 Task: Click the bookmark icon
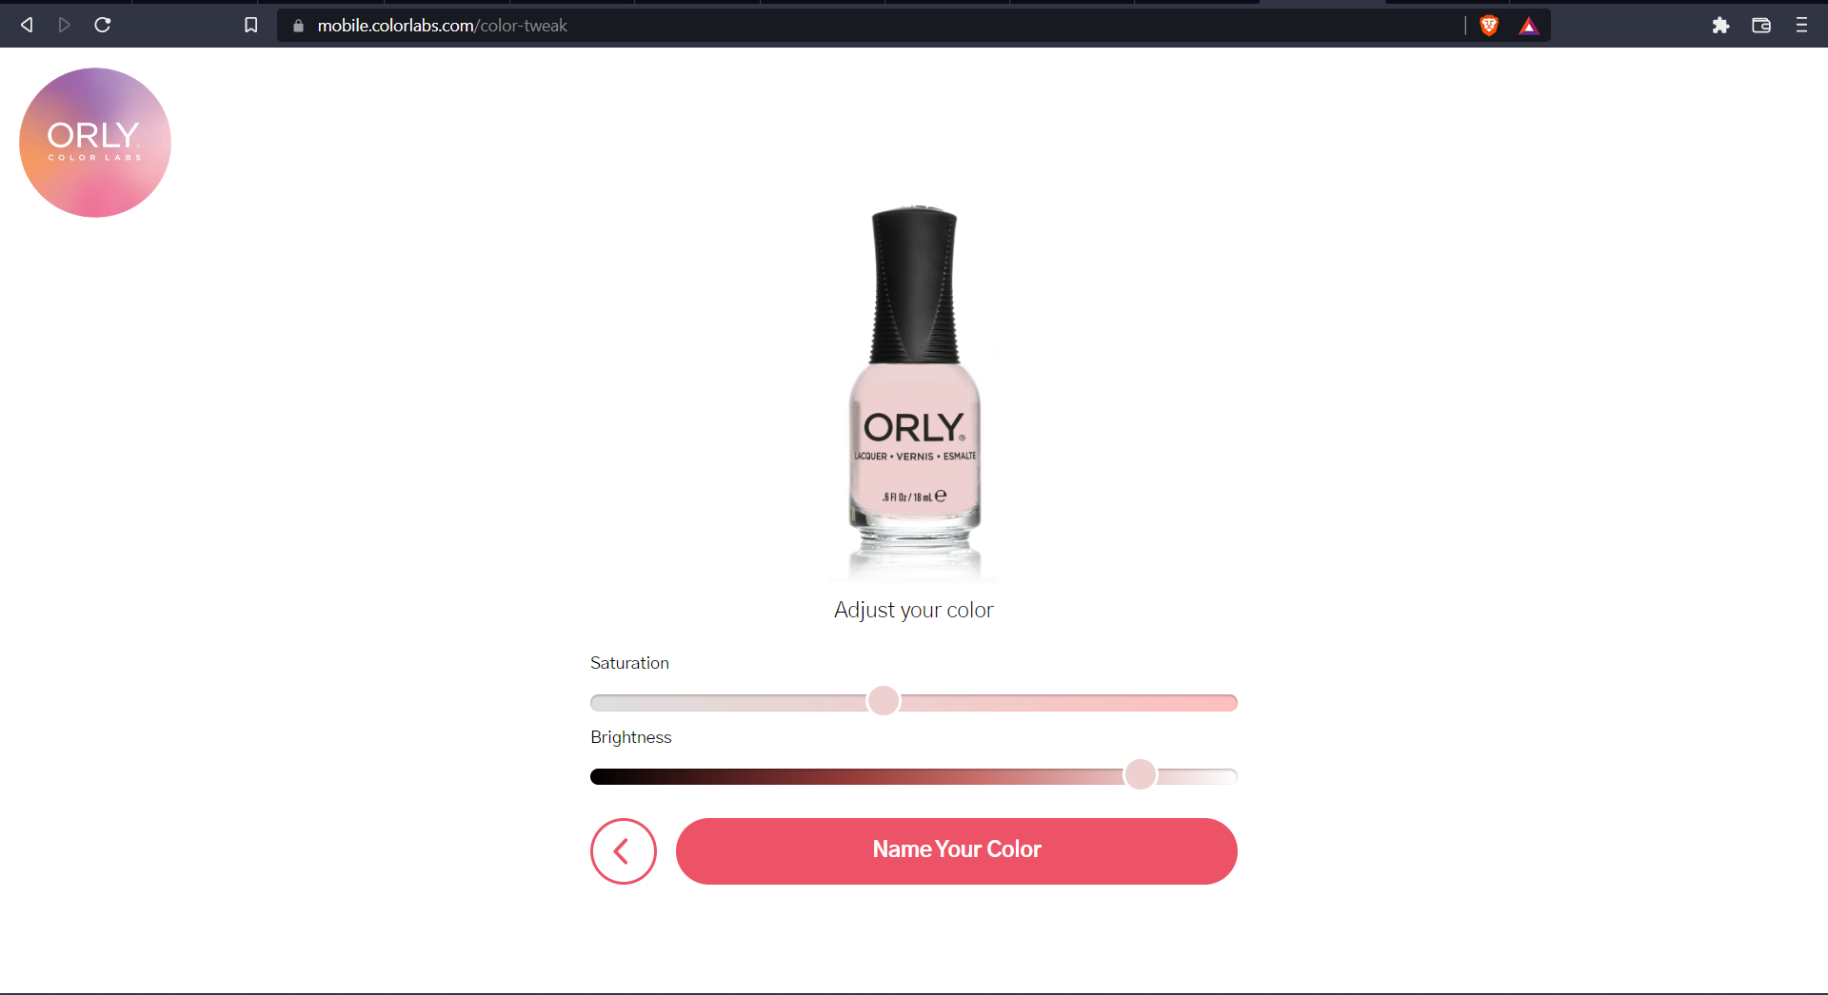pyautogui.click(x=250, y=25)
